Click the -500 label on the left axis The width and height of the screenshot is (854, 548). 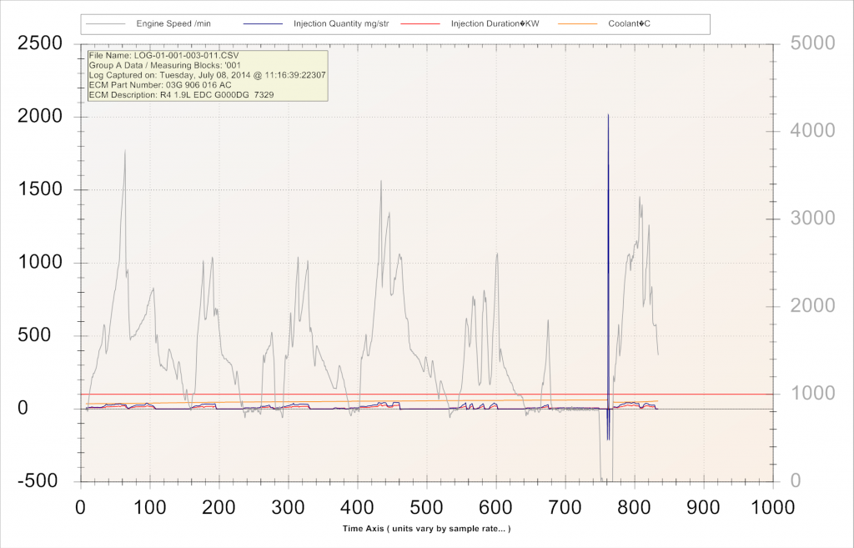click(x=42, y=481)
